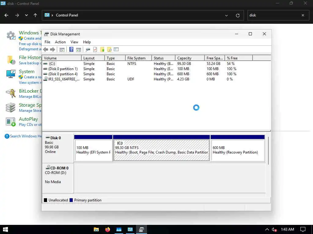Open the Windows Start menu
The height and width of the screenshot is (234, 313).
(6, 229)
